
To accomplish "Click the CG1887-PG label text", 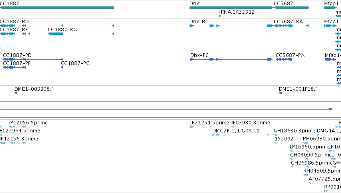I will tap(75, 63).
